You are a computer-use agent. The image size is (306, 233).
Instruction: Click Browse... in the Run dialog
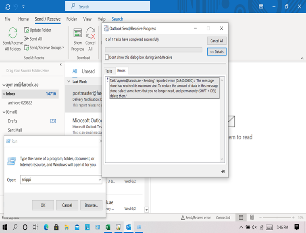(x=92, y=205)
